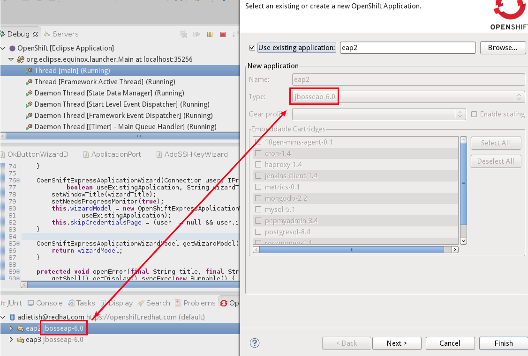The image size is (528, 356).
Task: Check the haproxy-1.4 cartridge
Action: (x=258, y=165)
